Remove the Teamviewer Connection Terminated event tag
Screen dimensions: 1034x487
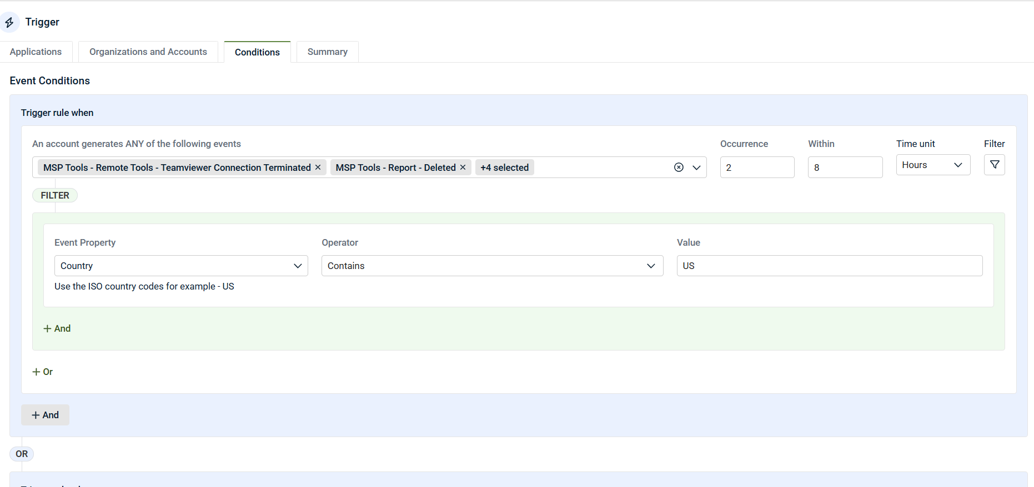[318, 168]
